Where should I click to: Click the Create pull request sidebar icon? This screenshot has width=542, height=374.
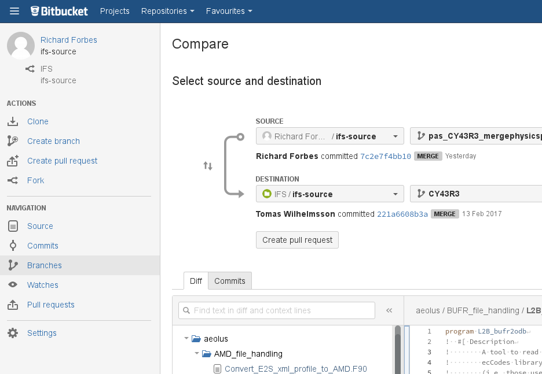13,161
